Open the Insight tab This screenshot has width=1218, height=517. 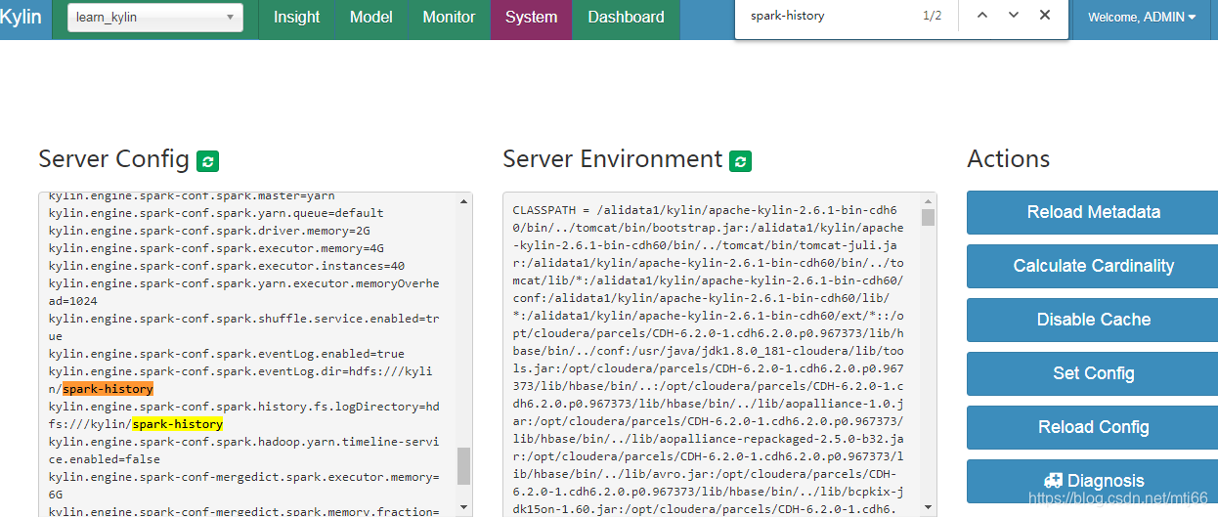tap(296, 17)
